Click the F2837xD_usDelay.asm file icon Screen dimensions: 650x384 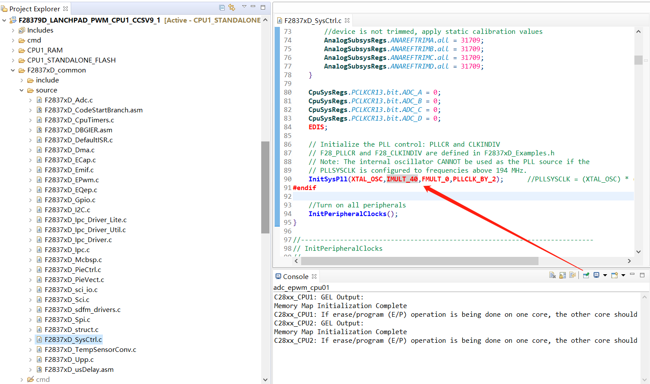click(39, 370)
